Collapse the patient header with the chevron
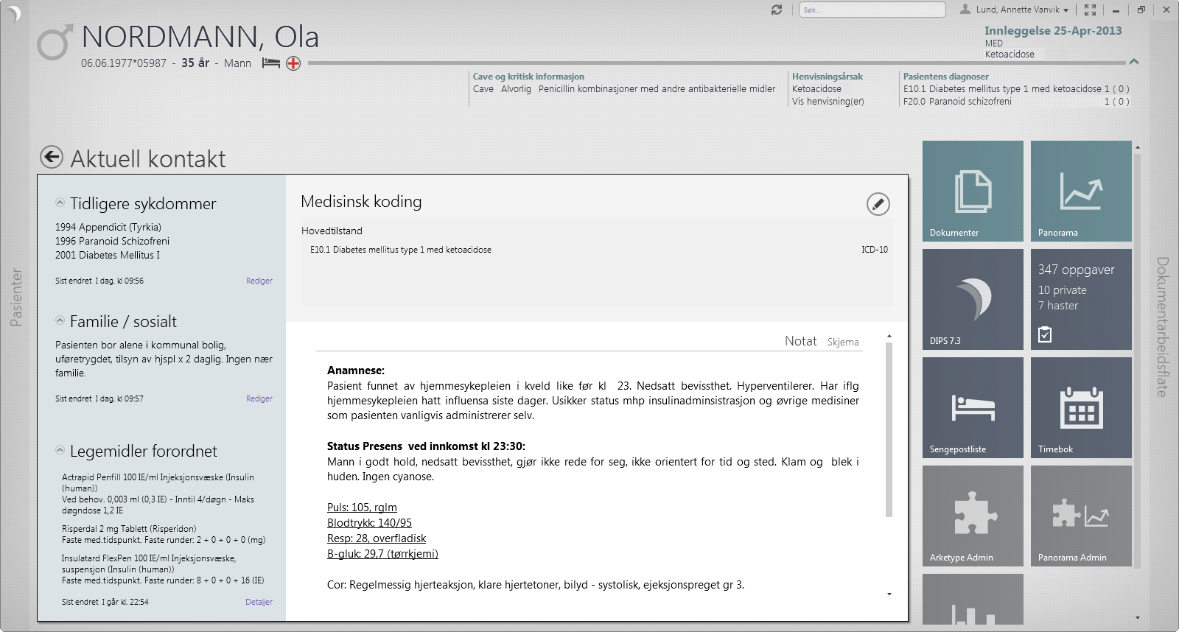The height and width of the screenshot is (632, 1179). click(1134, 62)
